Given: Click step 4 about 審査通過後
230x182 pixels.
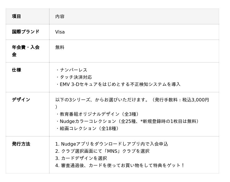Looking at the screenshot, I should click(x=120, y=165).
